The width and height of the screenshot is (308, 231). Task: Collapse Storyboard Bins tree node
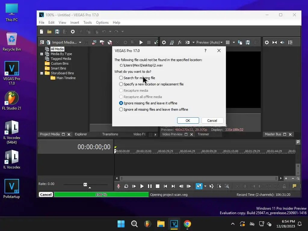[42, 73]
